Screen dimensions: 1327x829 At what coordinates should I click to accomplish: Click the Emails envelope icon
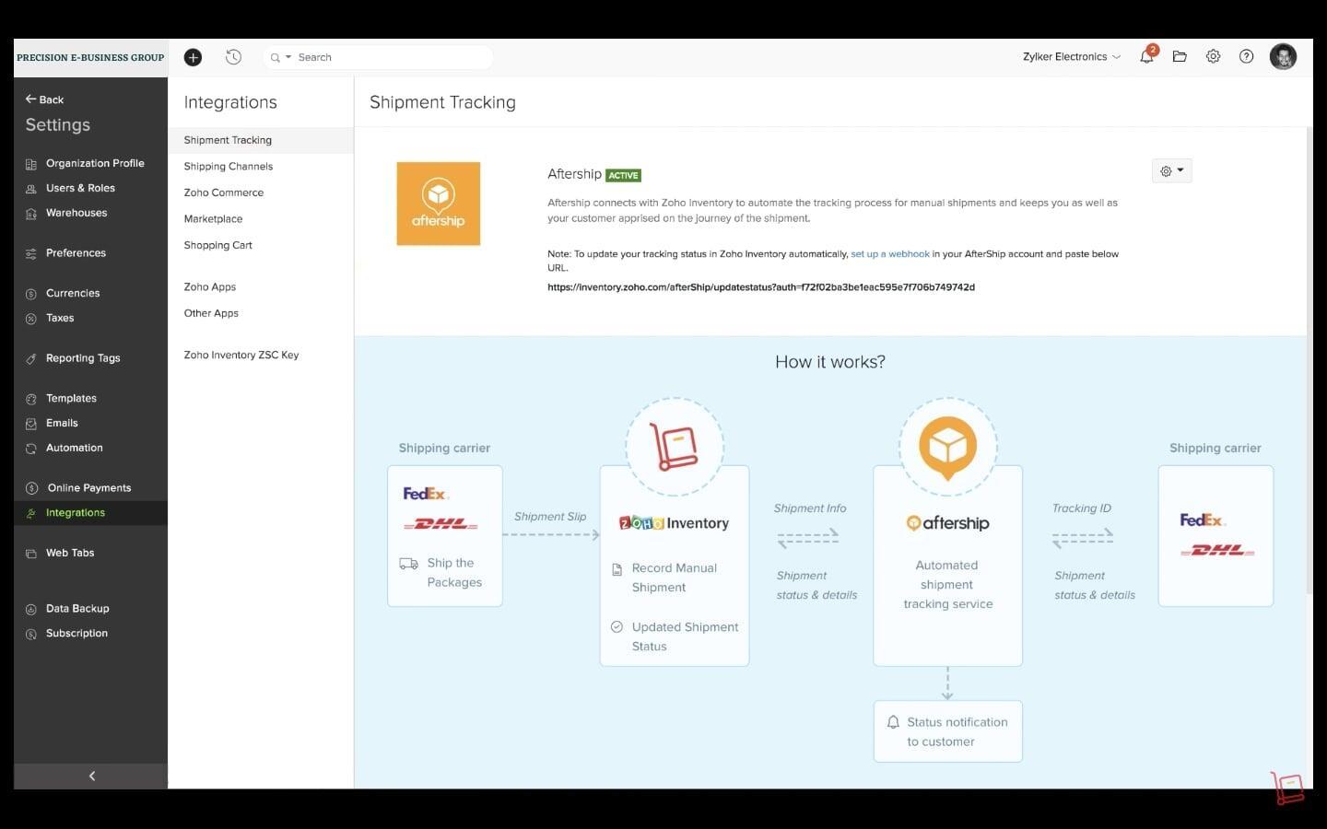(x=30, y=424)
